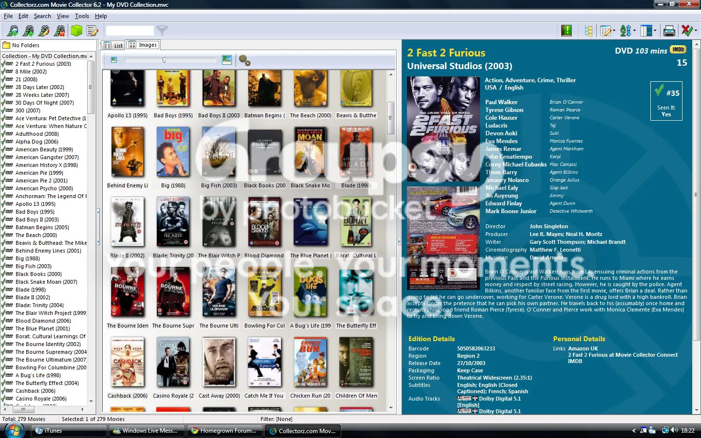The width and height of the screenshot is (701, 438).
Task: Click the Filter: [None] status text
Action: tap(276, 419)
